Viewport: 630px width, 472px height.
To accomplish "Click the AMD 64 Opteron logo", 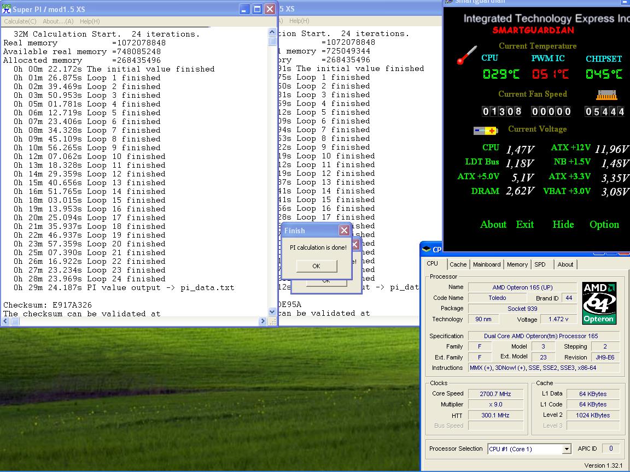I will 599,303.
